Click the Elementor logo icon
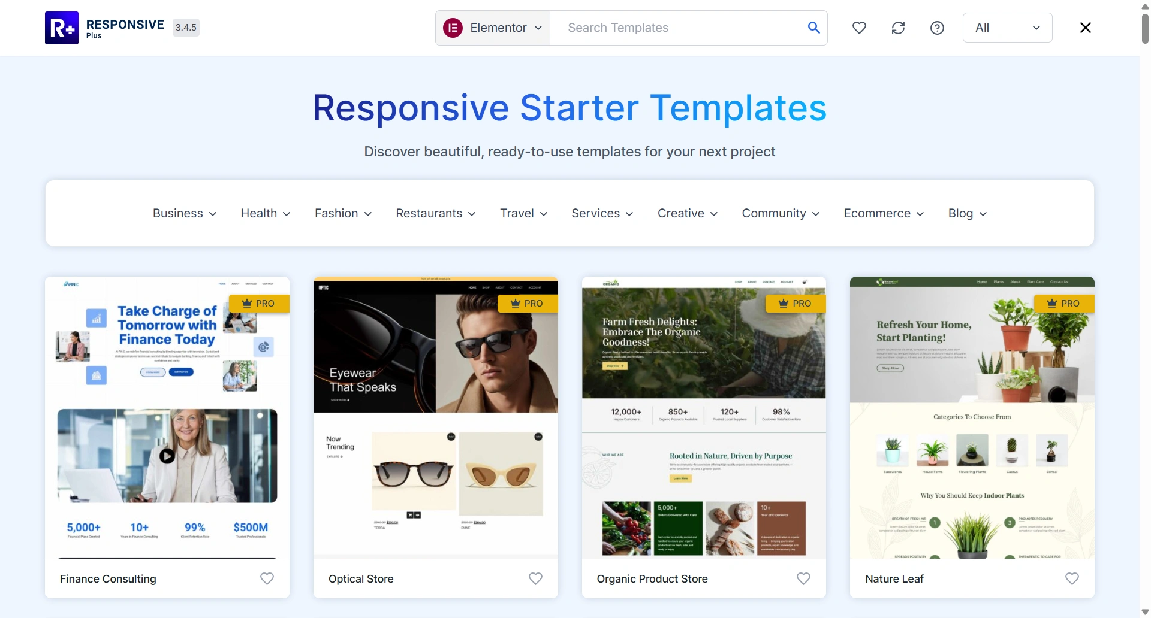The image size is (1151, 618). pos(453,28)
